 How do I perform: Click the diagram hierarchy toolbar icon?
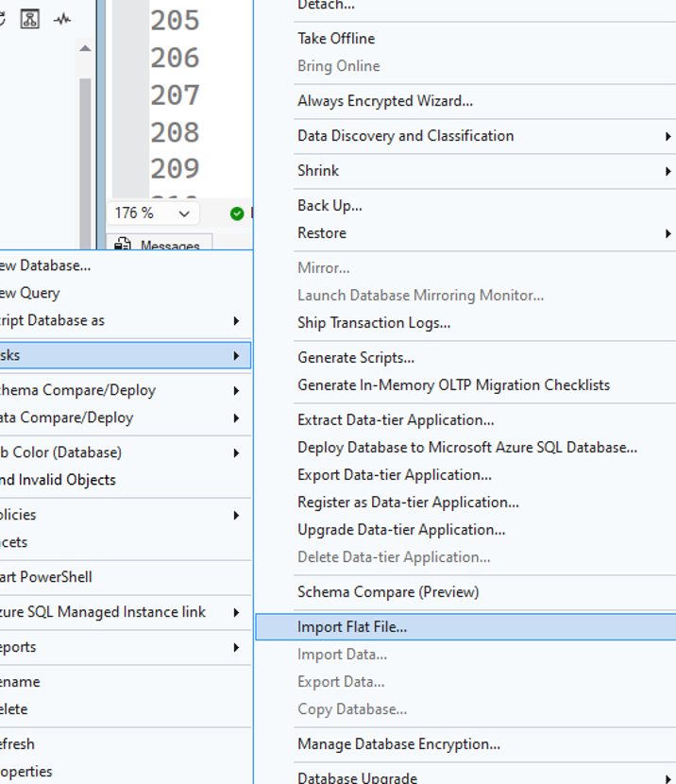(x=30, y=20)
